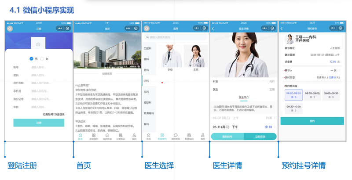Choose 口腔科 department in sidebar
The image size is (352, 180).
point(149,49)
